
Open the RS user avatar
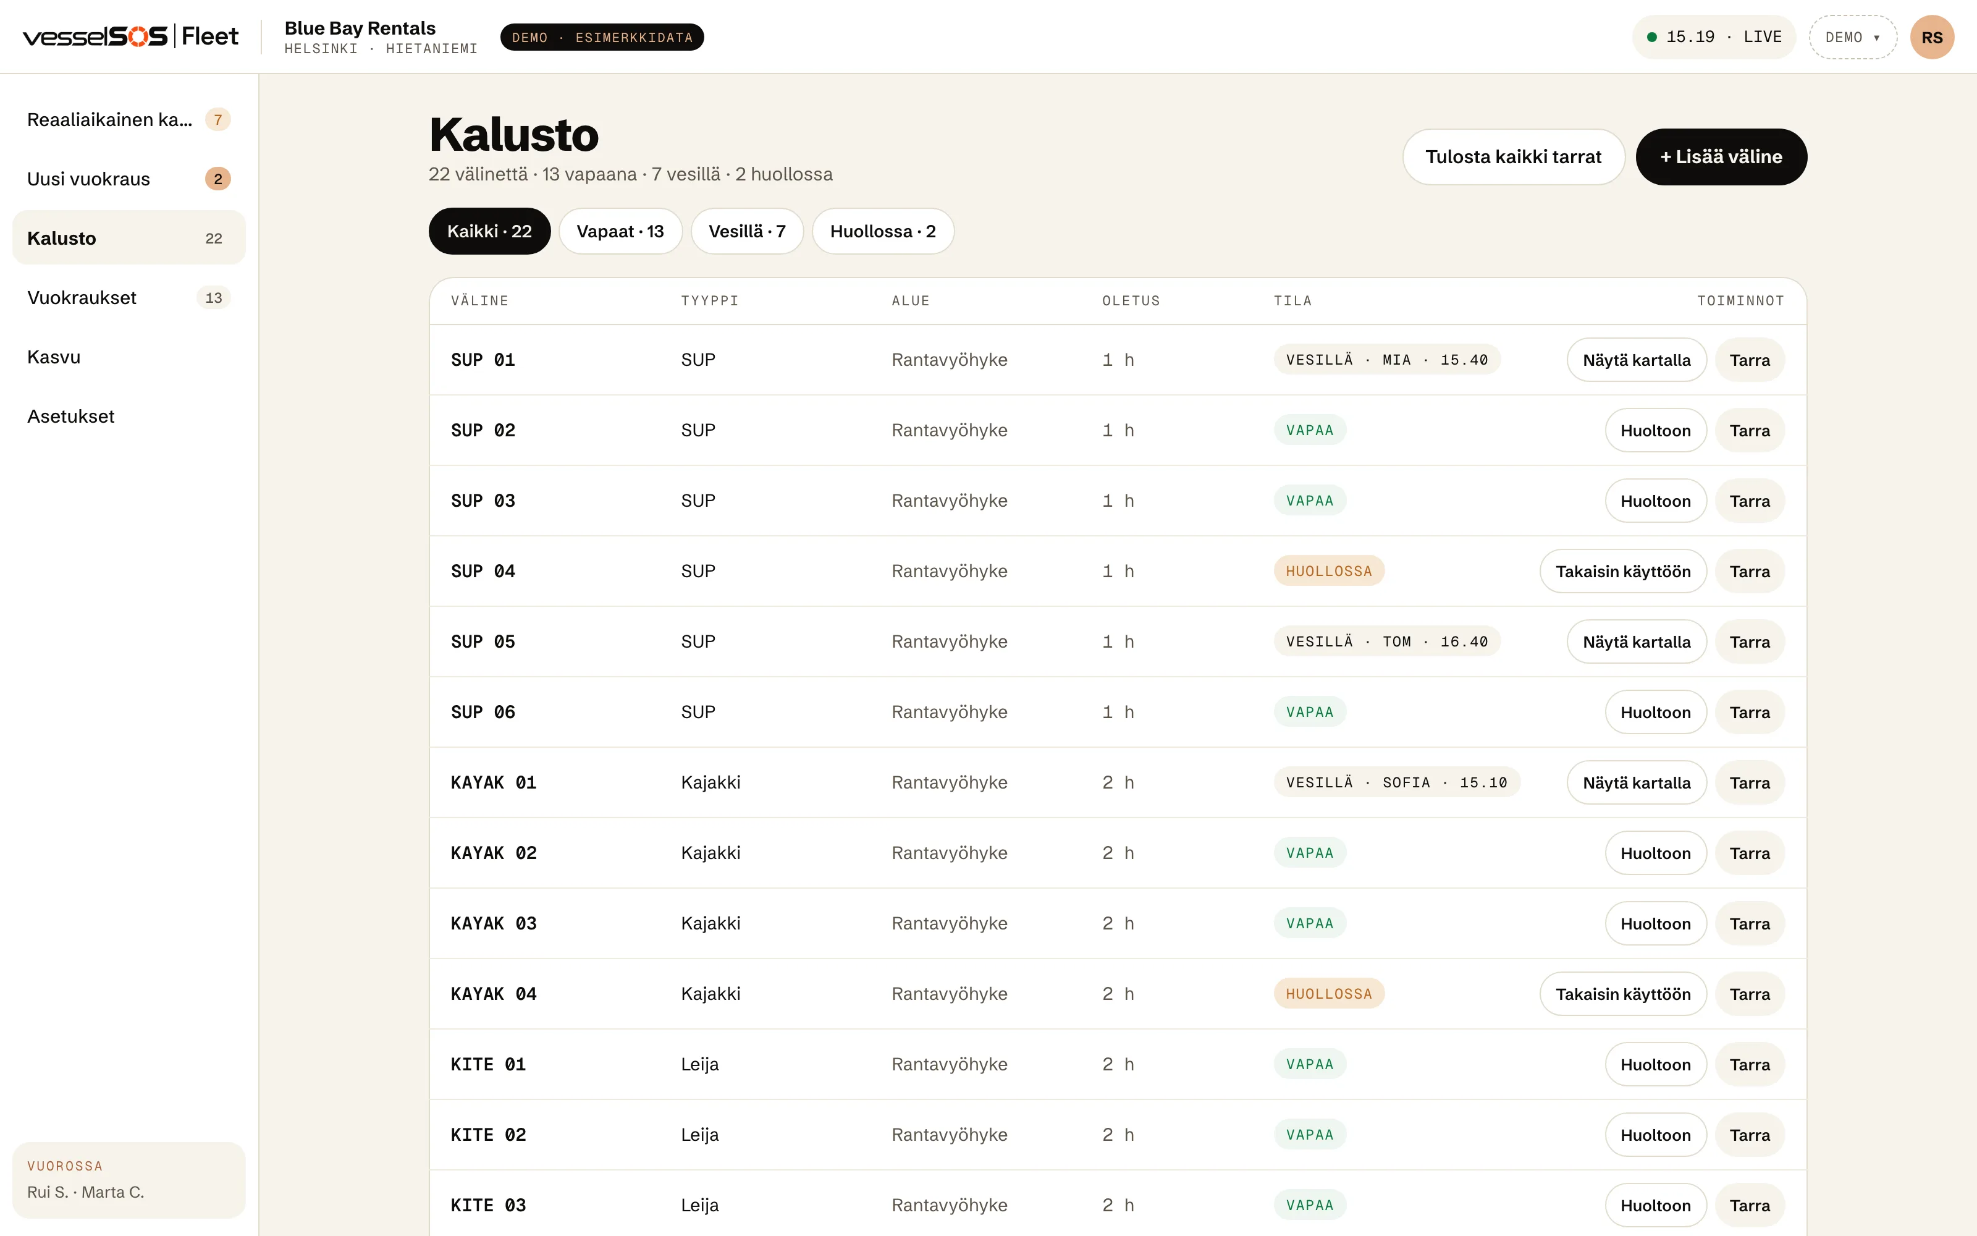(1931, 38)
